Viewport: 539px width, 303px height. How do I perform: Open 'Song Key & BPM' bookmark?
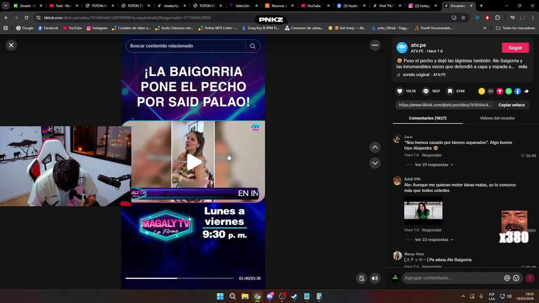click(260, 28)
